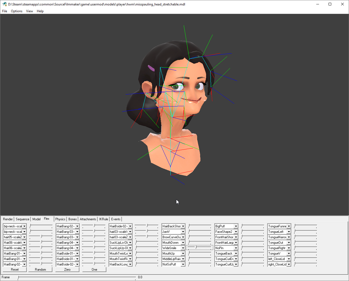The image size is (349, 281).
Task: Open the WideSmile flex dropdown
Action: click(183, 248)
